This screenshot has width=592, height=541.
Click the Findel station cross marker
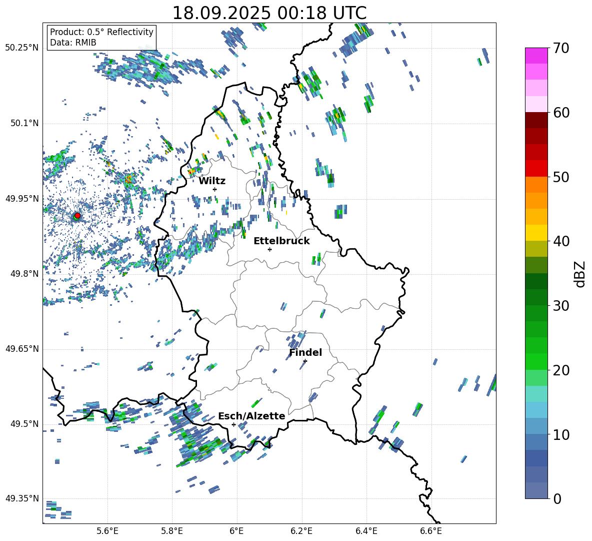pyautogui.click(x=305, y=361)
